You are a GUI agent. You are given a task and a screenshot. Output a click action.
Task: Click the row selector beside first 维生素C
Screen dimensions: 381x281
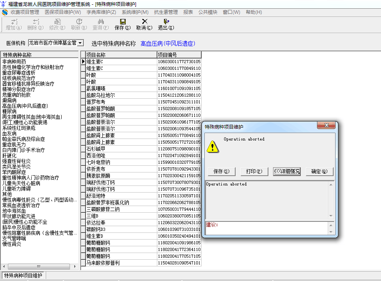[x=83, y=62]
